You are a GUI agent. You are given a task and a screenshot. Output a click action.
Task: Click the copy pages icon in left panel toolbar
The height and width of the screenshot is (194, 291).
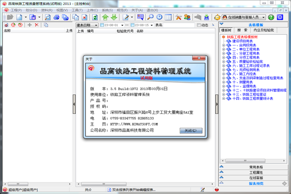pos(46,25)
